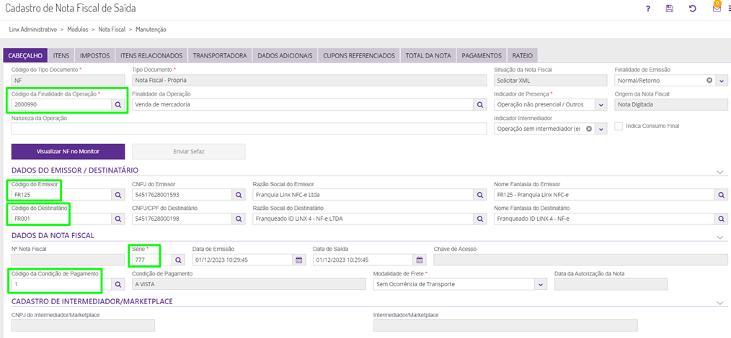Click the Série lookup magnifier icon
The width and height of the screenshot is (731, 338).
pyautogui.click(x=177, y=260)
